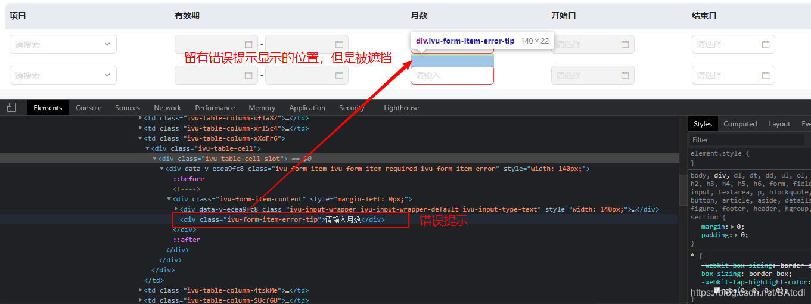This screenshot has width=811, height=304.
Task: Click the element.style rule in Styles
Action: (720, 153)
